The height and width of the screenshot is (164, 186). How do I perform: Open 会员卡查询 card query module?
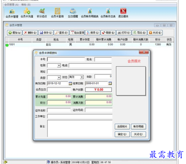57,13
